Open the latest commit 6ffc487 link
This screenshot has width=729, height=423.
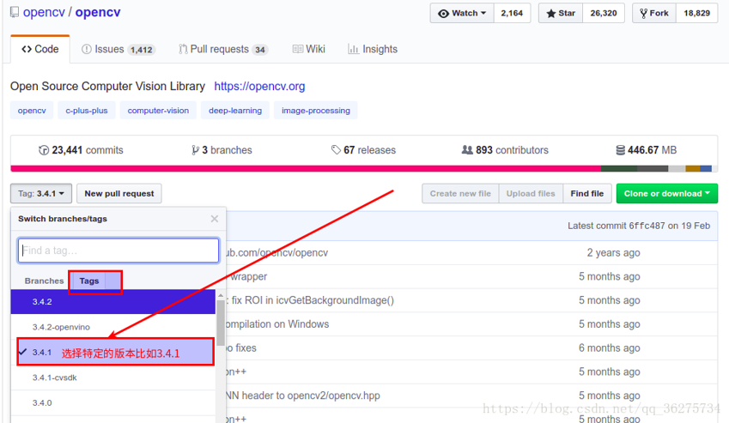(x=647, y=227)
